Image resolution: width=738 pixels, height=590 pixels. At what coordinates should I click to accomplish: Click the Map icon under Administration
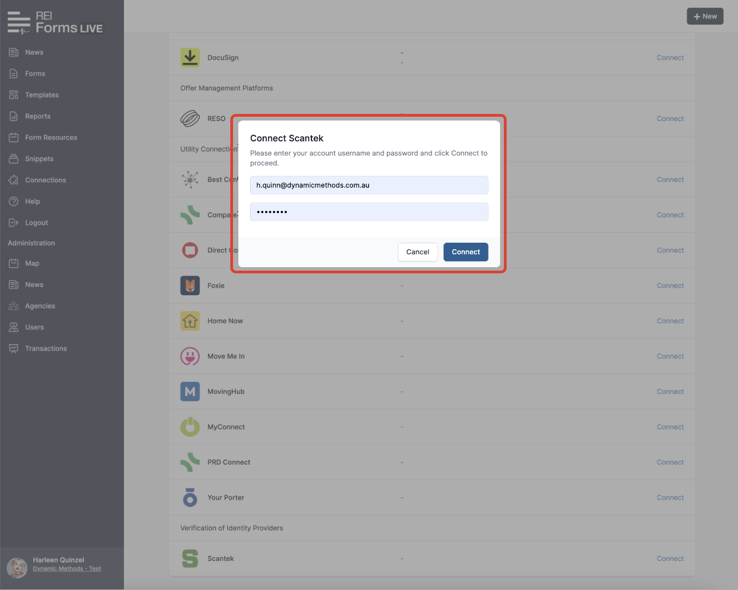tap(14, 264)
